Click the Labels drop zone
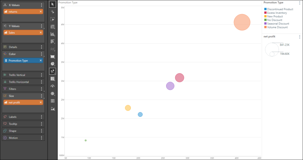Viewport: 303px width, 160px height. 23,117
